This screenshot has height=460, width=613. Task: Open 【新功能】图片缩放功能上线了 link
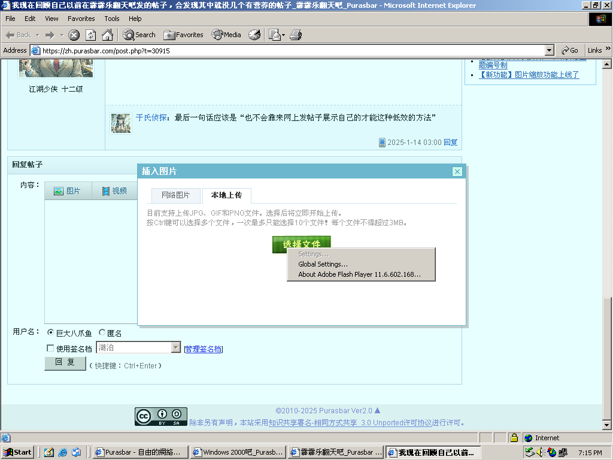(x=529, y=75)
